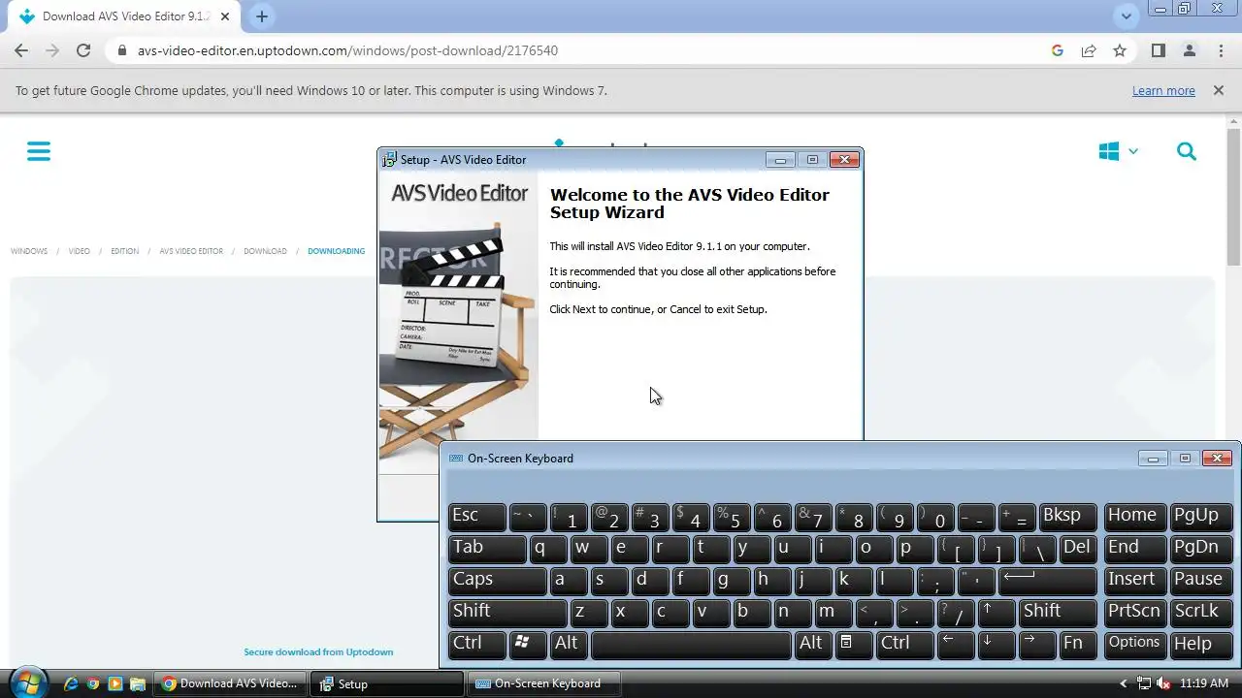The image size is (1242, 698).
Task: Go to the DOWNLOAD breadcrumb
Action: point(265,251)
